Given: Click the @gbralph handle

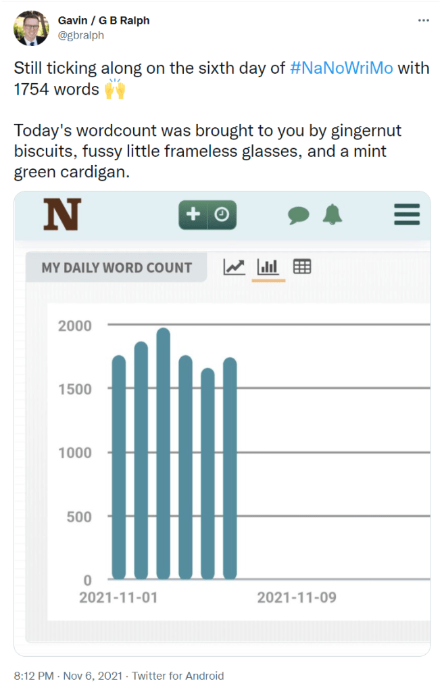Looking at the screenshot, I should 82,35.
